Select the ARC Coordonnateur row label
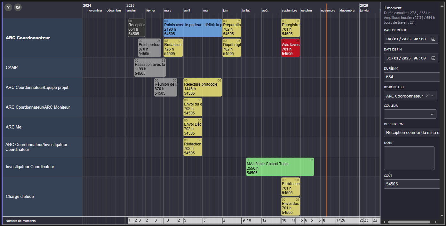The width and height of the screenshot is (446, 226). tap(28, 38)
